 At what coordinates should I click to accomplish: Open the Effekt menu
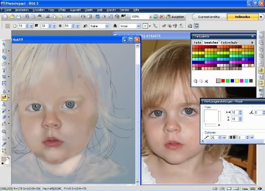click(x=62, y=9)
